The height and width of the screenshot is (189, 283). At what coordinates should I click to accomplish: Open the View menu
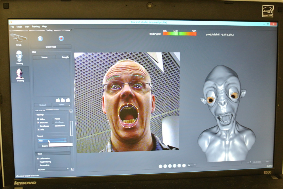point(27,27)
